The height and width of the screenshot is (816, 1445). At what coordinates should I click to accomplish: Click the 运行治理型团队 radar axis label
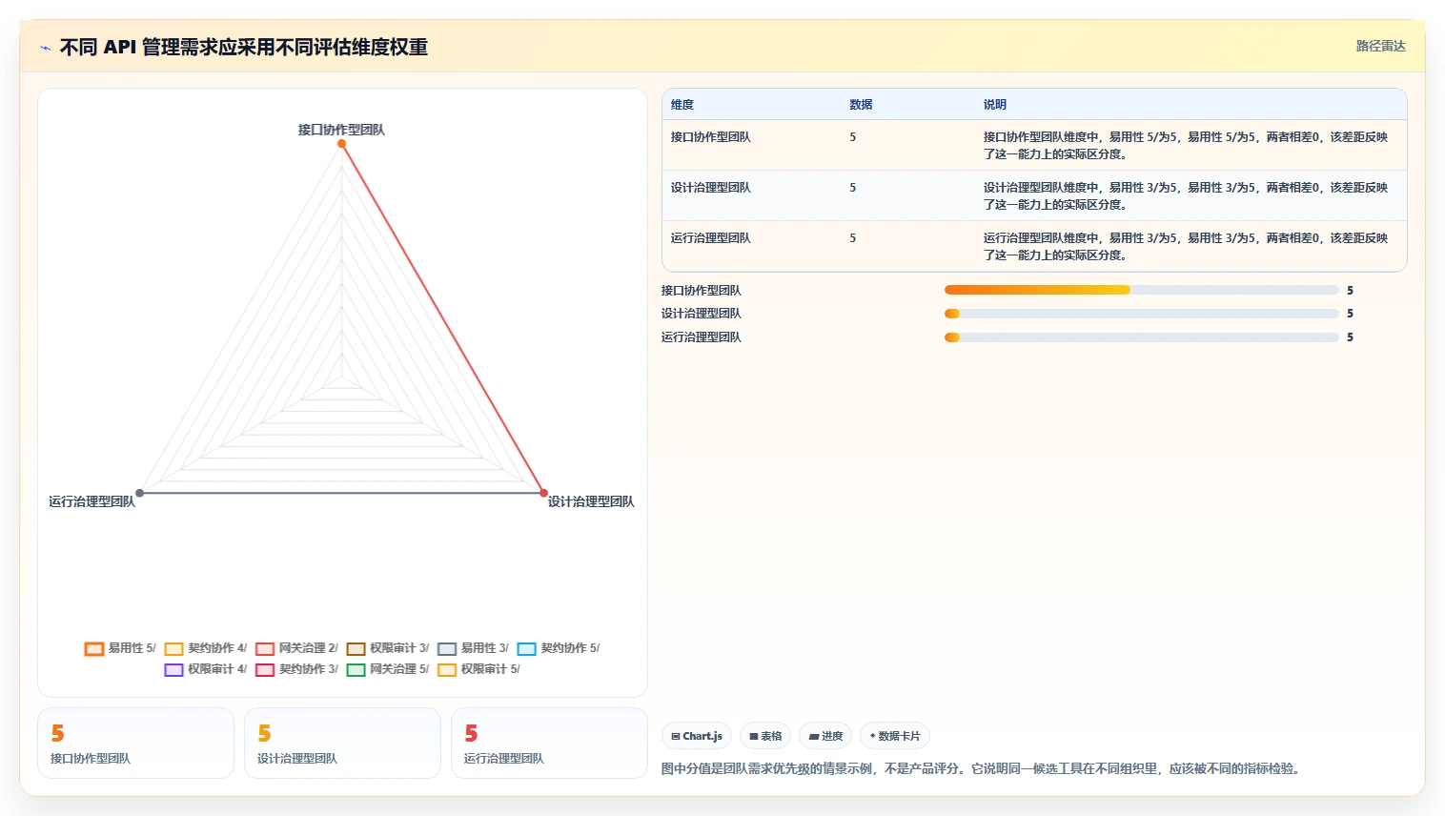click(x=92, y=501)
